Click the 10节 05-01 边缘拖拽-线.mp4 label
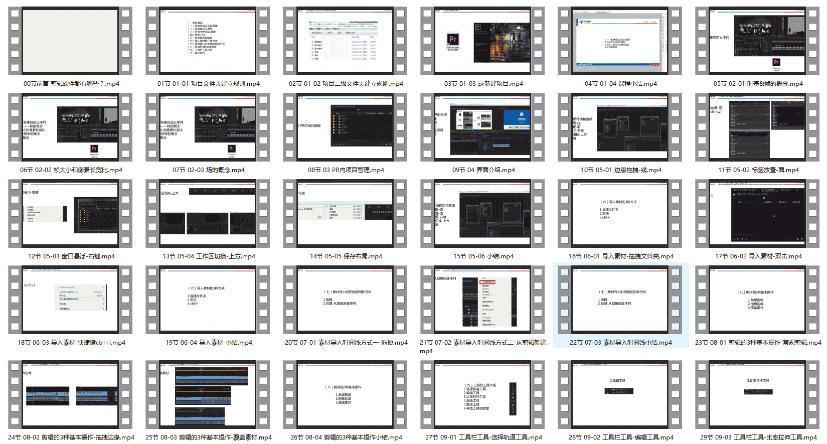Viewport: 827px width, 444px height. [x=621, y=170]
